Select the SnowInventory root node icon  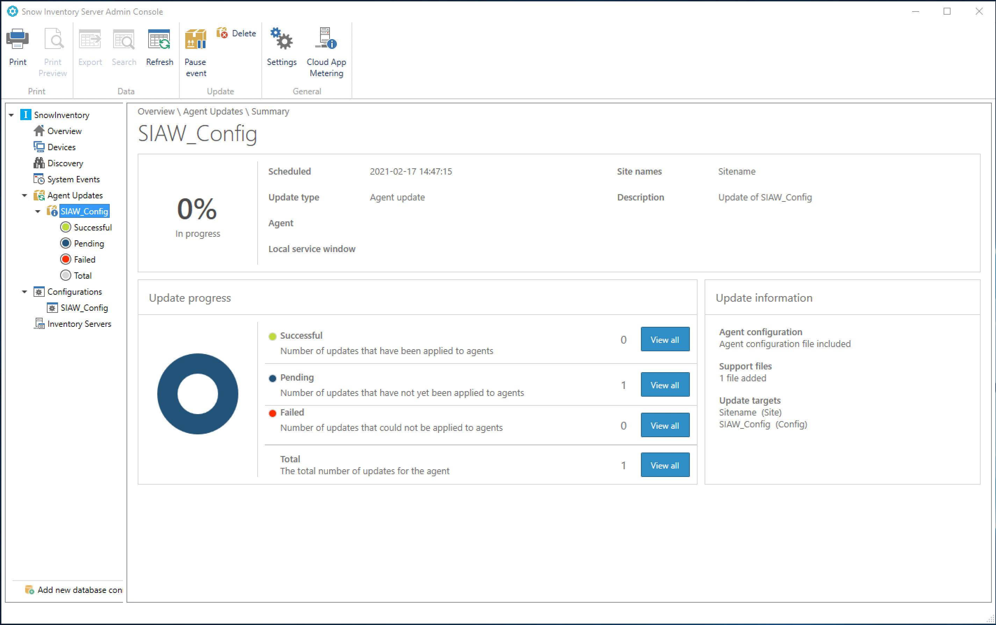click(x=26, y=115)
